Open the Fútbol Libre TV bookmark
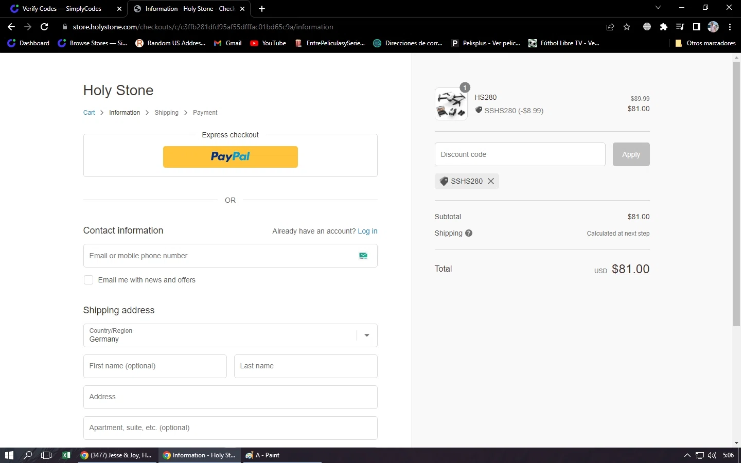This screenshot has width=743, height=463. [x=564, y=43]
